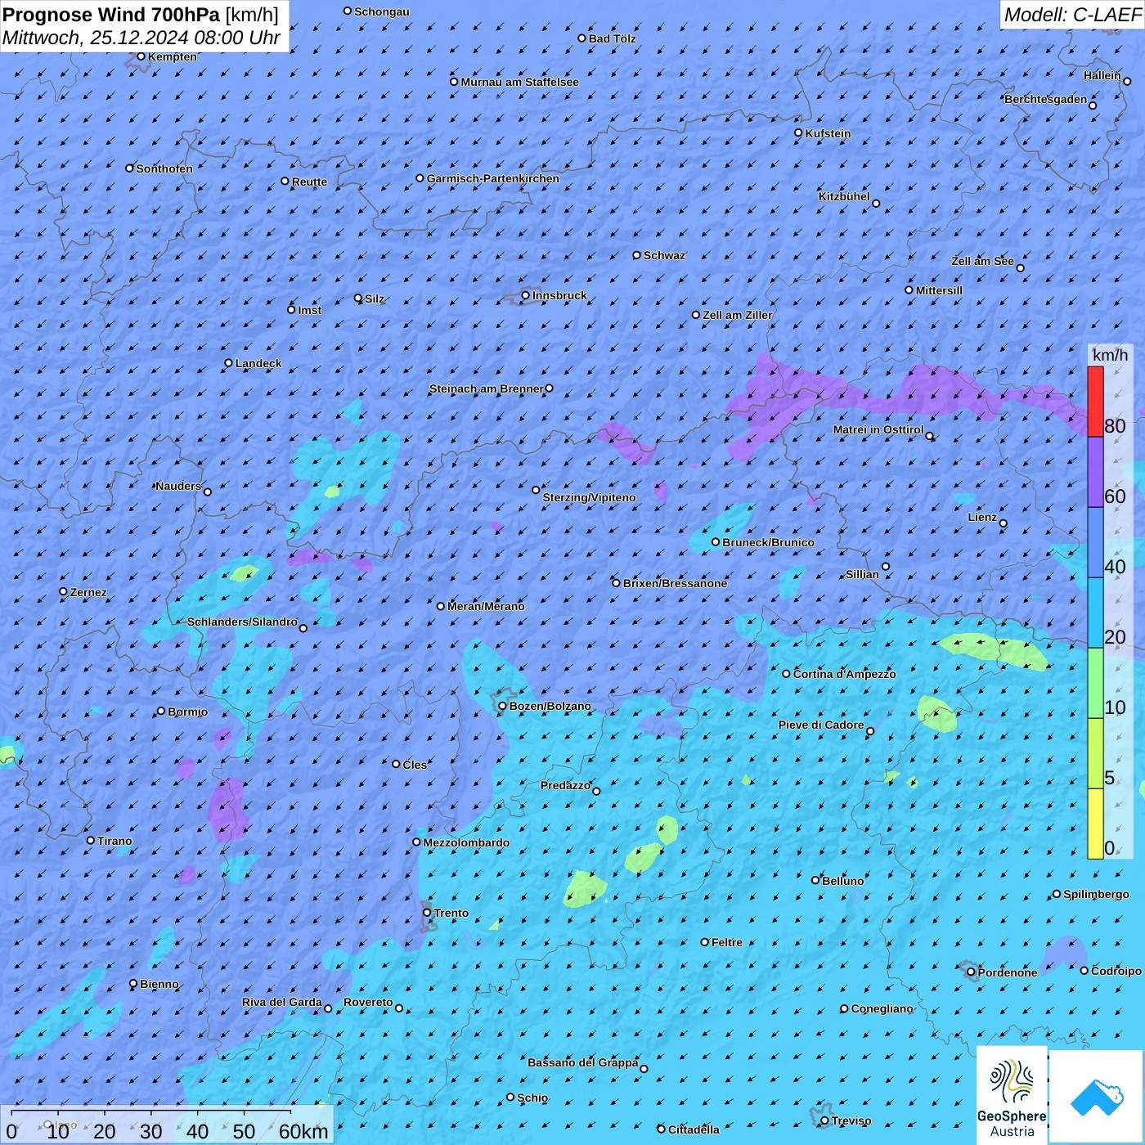
Task: Click the Predazzo label
Action: [565, 785]
